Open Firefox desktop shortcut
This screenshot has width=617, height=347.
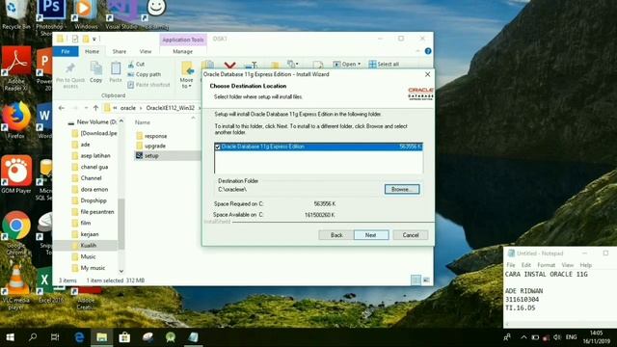(x=16, y=120)
